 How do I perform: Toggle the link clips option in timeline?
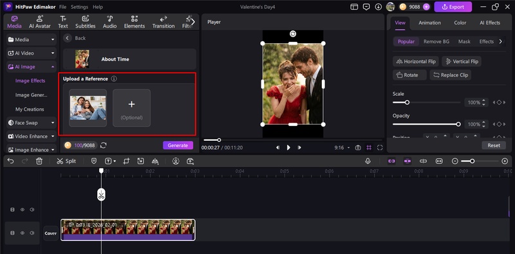(x=391, y=161)
